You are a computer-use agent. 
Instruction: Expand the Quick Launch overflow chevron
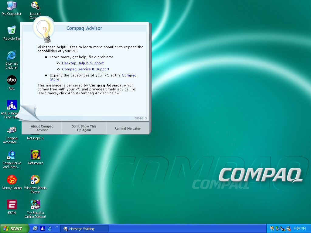(x=56, y=227)
